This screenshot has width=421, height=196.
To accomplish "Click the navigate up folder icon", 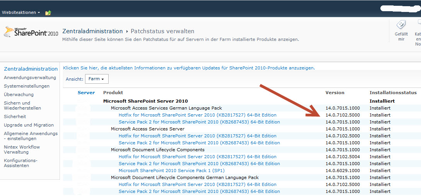I will click(48, 13).
